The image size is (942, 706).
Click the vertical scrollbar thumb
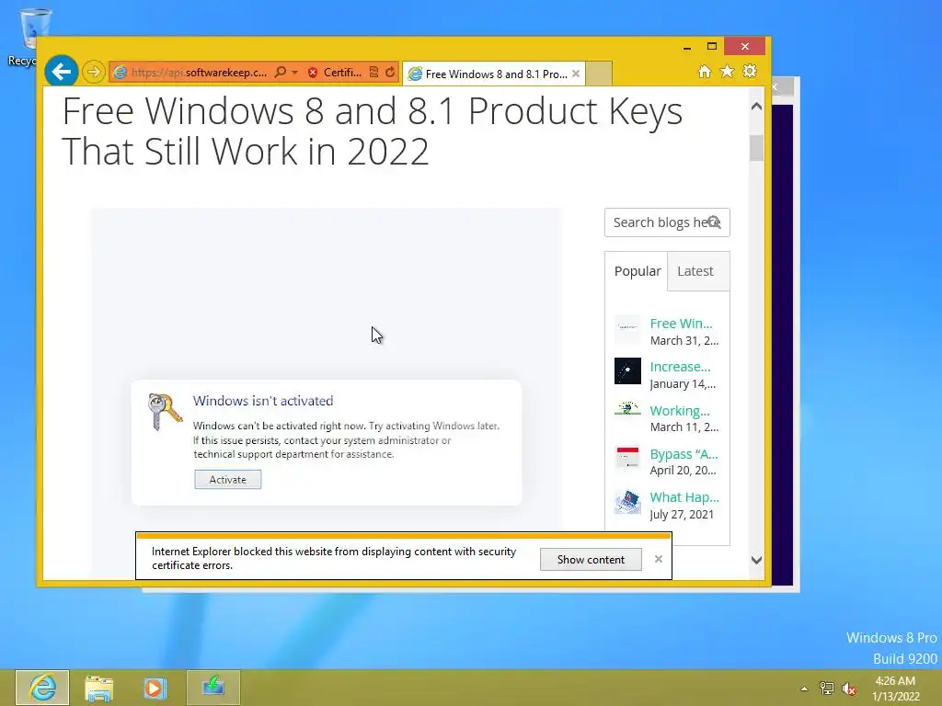(x=756, y=148)
